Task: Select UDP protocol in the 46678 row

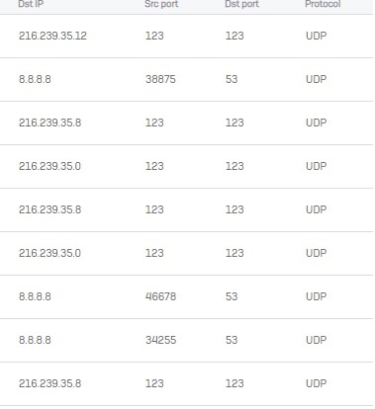Action: pyautogui.click(x=317, y=296)
